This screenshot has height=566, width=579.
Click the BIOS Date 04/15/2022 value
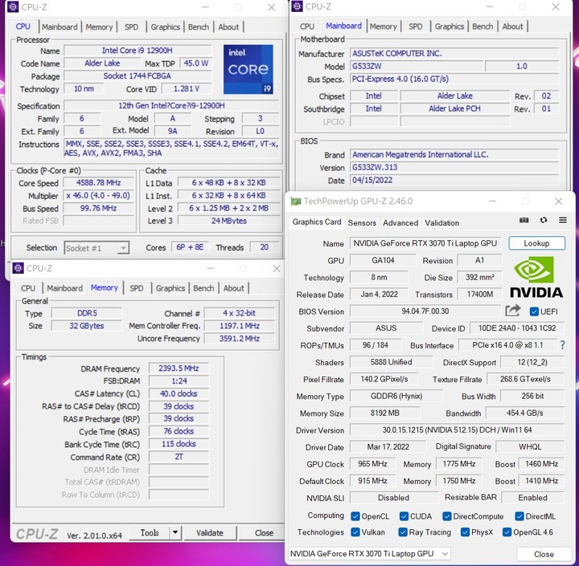pos(454,181)
